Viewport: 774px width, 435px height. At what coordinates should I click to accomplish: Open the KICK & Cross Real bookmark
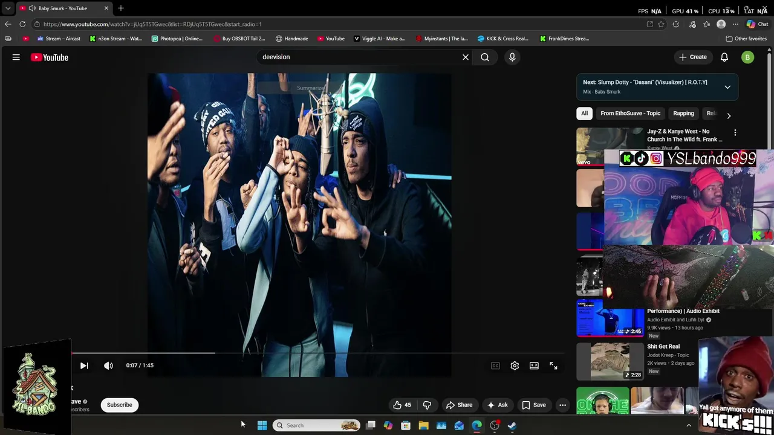point(502,39)
